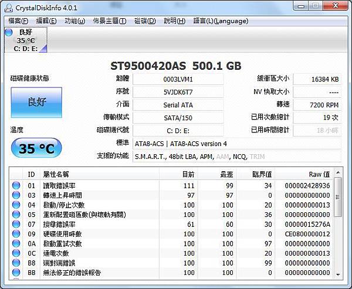Click the transfer mode field SATA/150
The width and height of the screenshot is (352, 289).
(x=178, y=118)
